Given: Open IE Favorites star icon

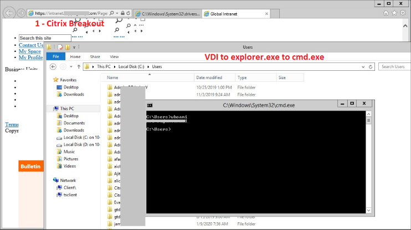Looking at the screenshot, I should [x=394, y=13].
